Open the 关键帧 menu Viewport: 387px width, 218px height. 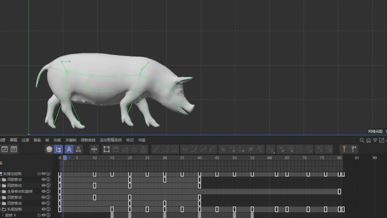pyautogui.click(x=71, y=140)
